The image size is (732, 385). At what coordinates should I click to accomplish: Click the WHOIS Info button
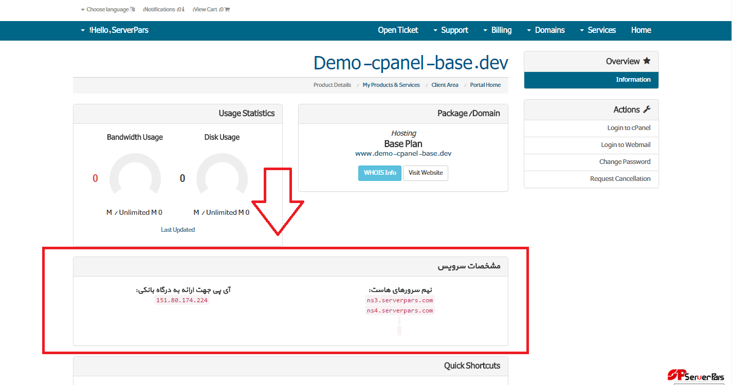380,173
